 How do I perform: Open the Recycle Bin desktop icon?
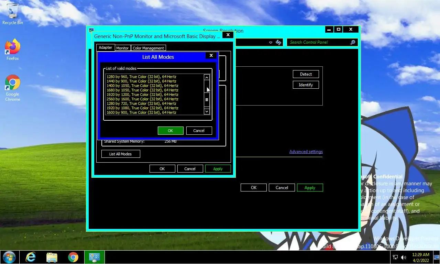pos(13,14)
